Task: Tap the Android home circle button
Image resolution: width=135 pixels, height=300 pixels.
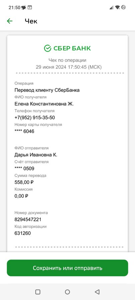Action: tap(67, 292)
